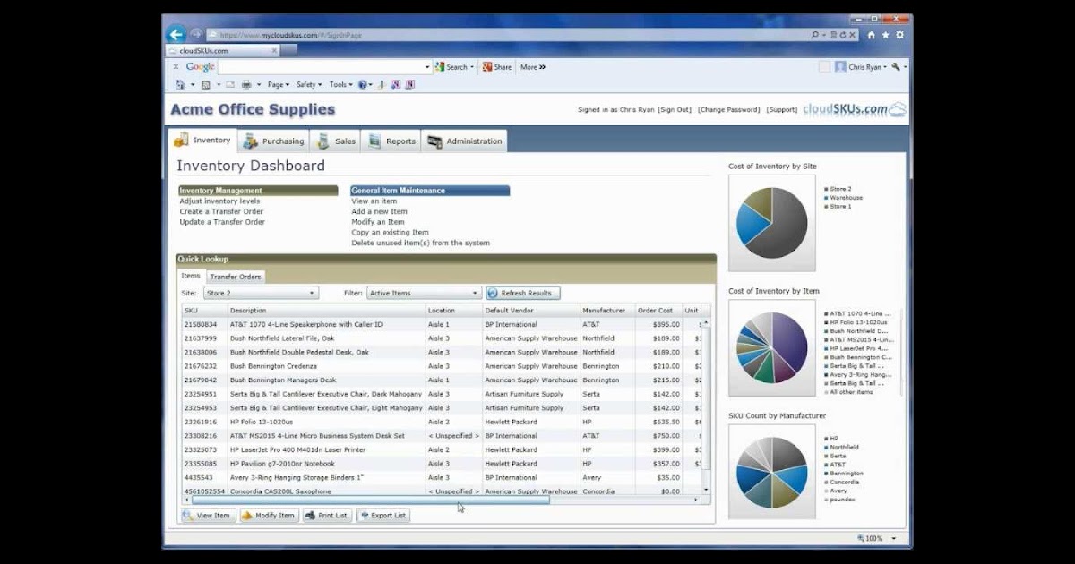1075x564 pixels.
Task: Click Create a Transfer Order link
Action: click(221, 212)
